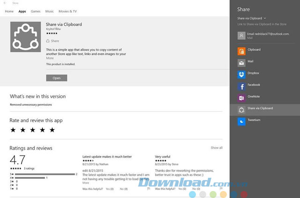Switch to the Apps tab
This screenshot has height=198, width=300.
(22, 11)
